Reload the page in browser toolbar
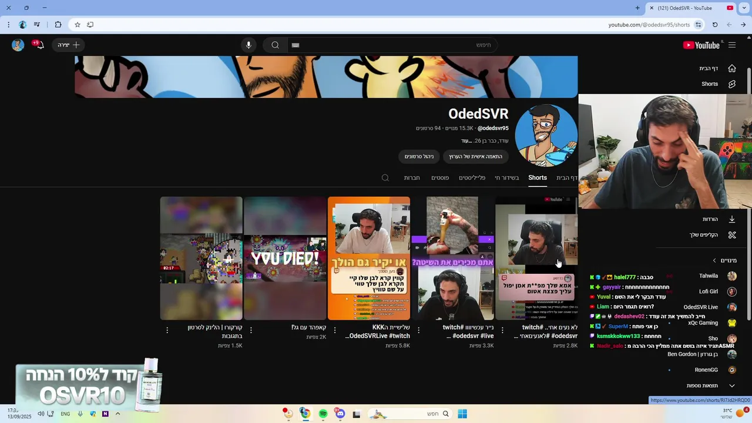 pyautogui.click(x=715, y=25)
